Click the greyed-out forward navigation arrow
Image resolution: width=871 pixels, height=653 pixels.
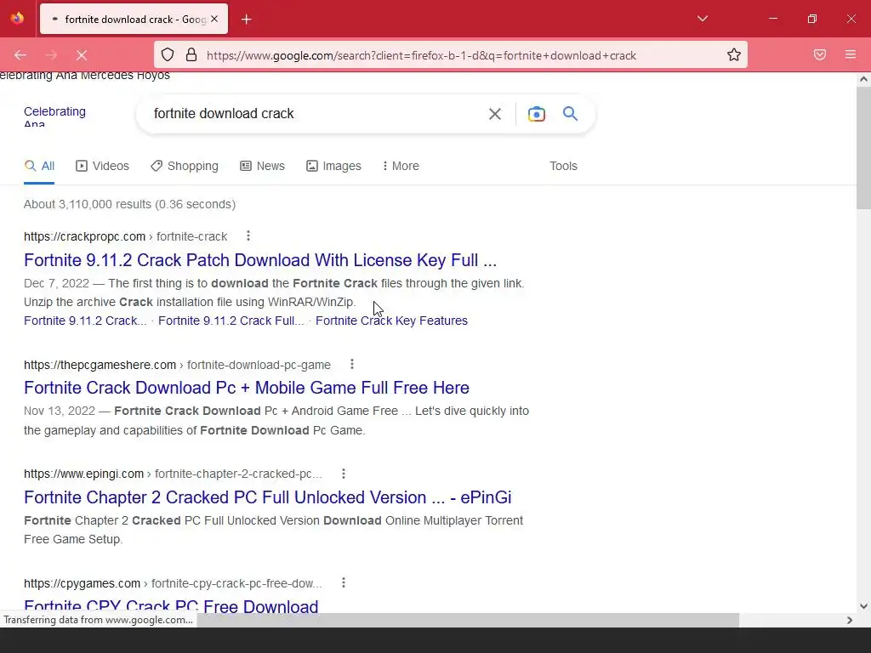51,55
